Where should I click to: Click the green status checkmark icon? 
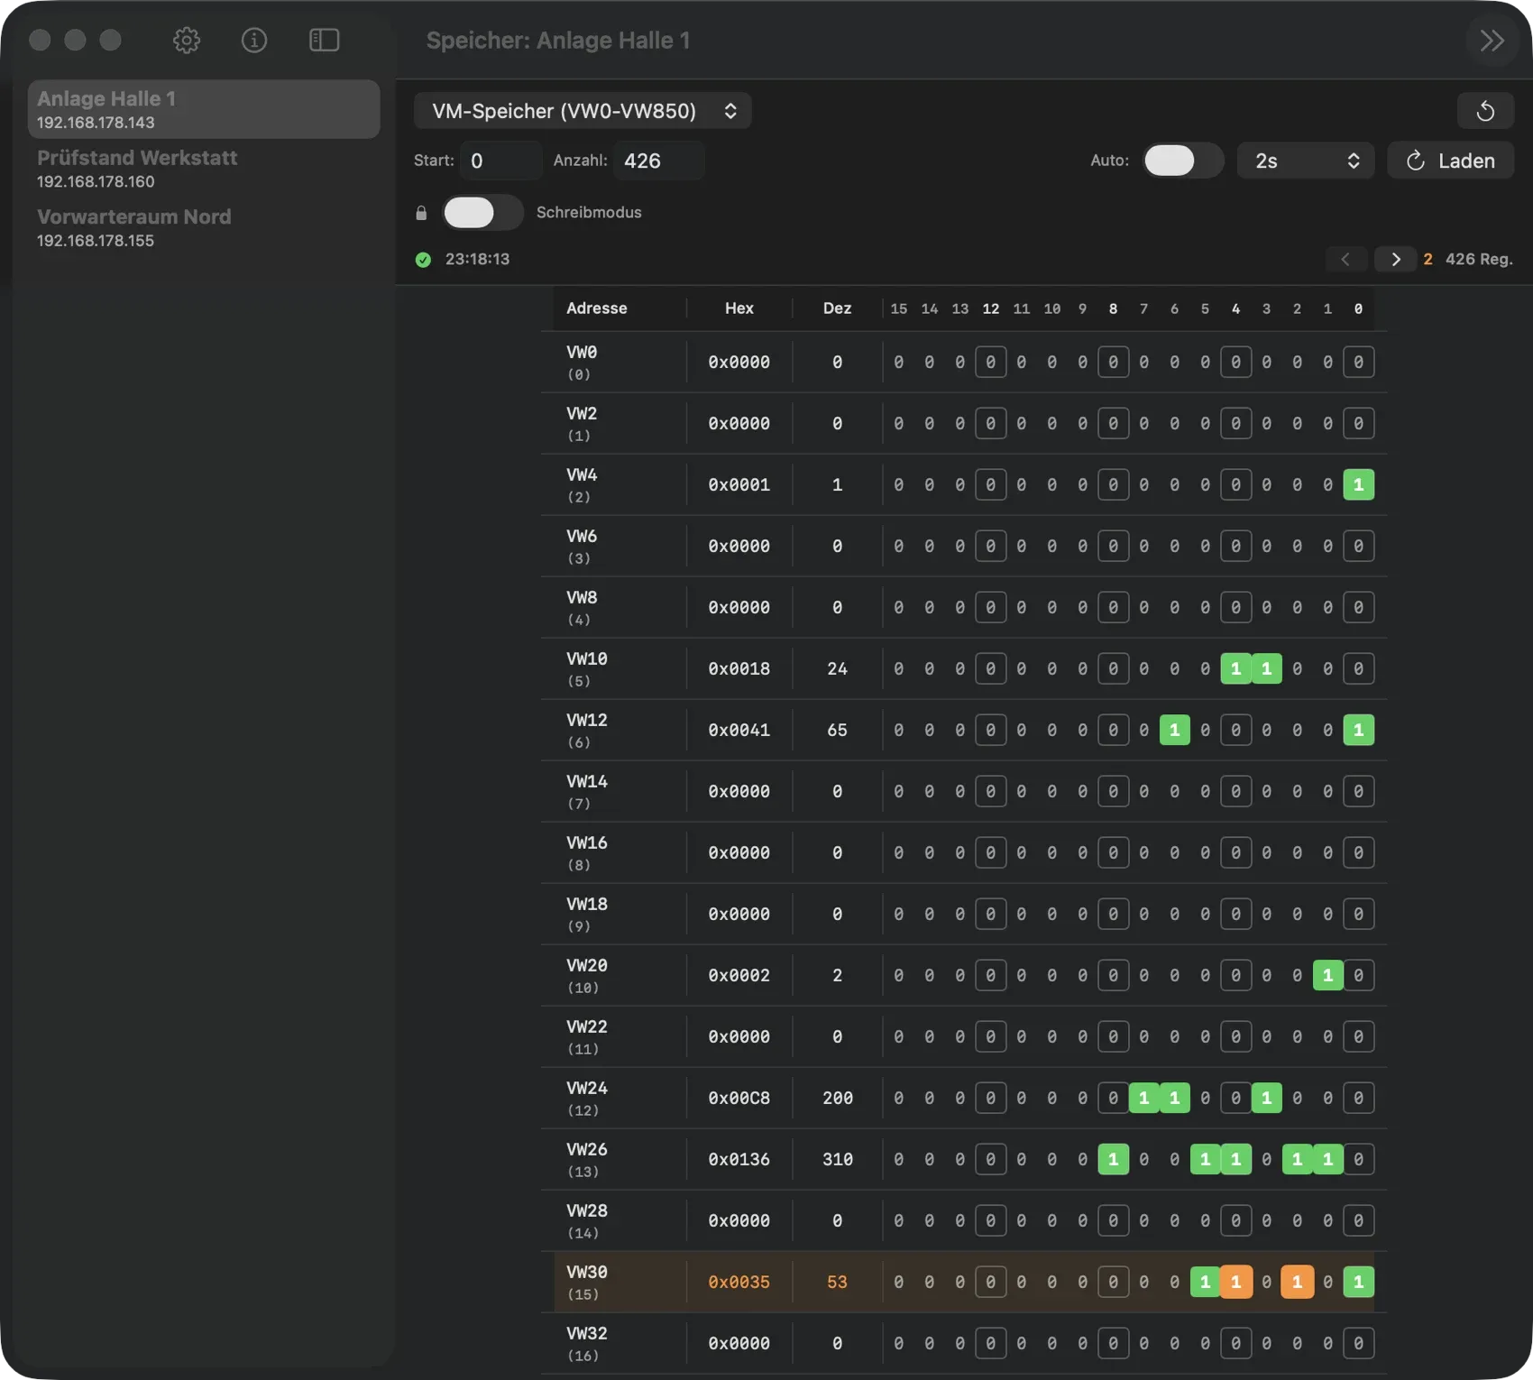coord(423,260)
